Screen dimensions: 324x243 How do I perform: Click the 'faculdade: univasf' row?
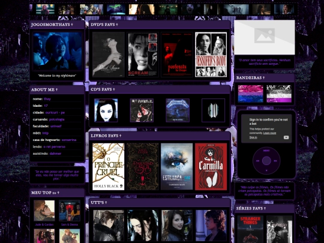point(56,126)
